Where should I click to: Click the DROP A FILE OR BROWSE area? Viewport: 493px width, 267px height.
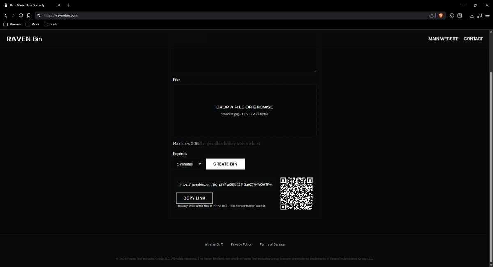tap(244, 110)
